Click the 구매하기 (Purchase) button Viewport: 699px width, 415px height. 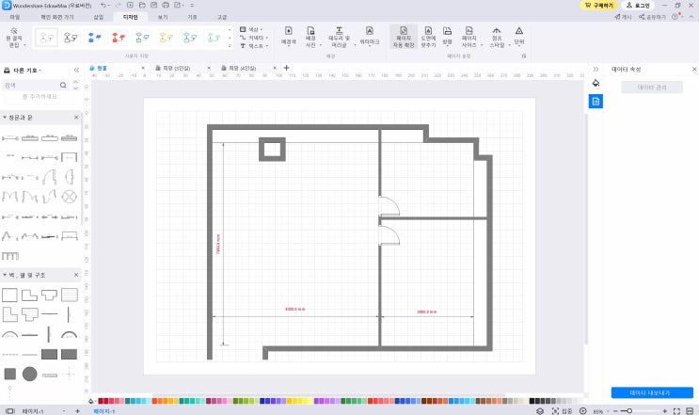(601, 6)
